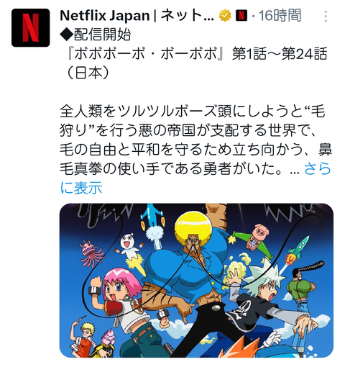Open the Netflix Japan profile avatar

pos(30,27)
